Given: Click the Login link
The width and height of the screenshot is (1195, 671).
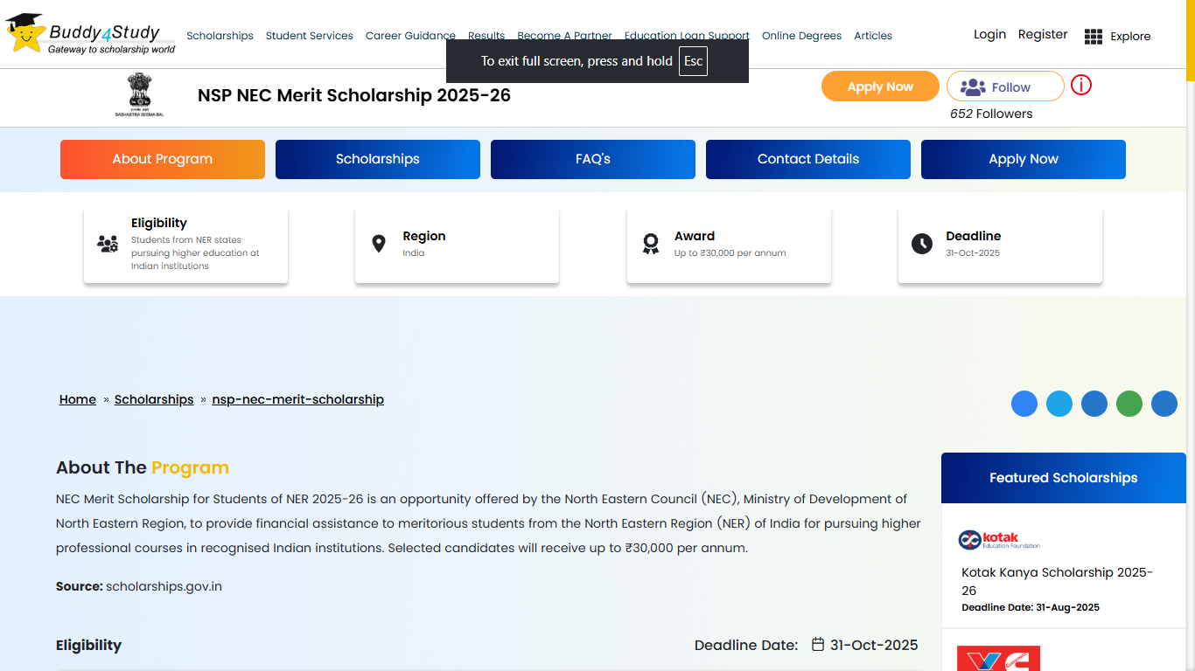Looking at the screenshot, I should (989, 34).
